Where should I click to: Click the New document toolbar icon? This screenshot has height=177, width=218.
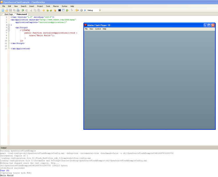point(3,10)
